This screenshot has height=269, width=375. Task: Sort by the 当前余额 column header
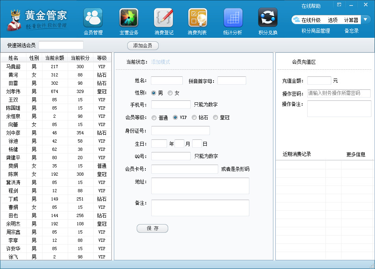point(55,58)
